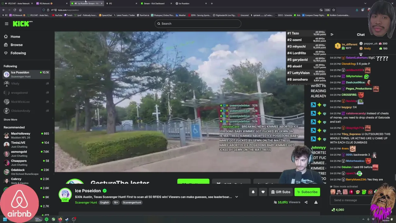Open Weather bookmark
Screen dimensions: 396x223
click(x=181, y=15)
